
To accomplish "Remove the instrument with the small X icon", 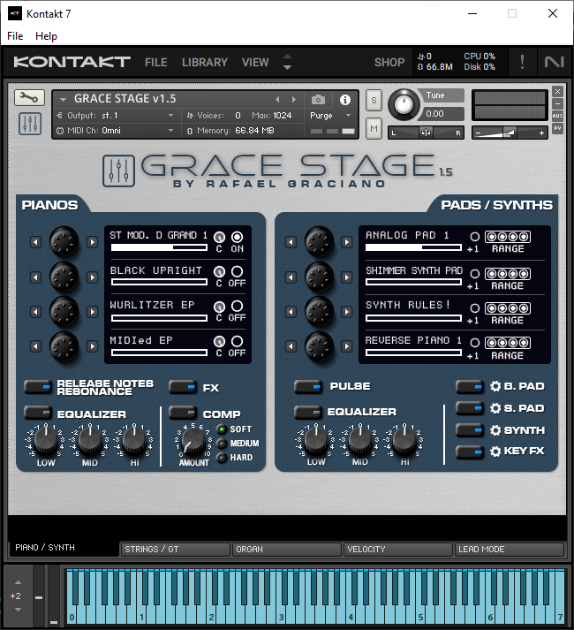I will point(557,91).
